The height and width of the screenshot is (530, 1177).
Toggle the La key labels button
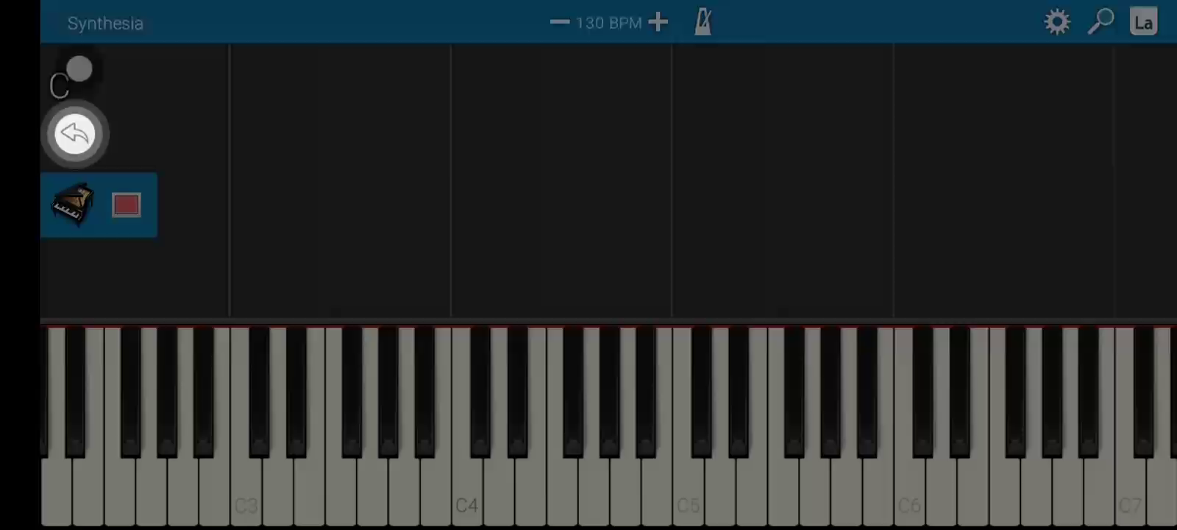pos(1143,22)
